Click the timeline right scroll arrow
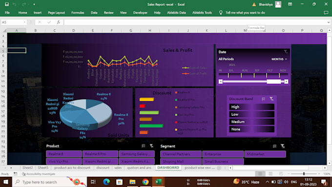Image resolution: width=332 pixels, height=187 pixels. tap(286, 82)
